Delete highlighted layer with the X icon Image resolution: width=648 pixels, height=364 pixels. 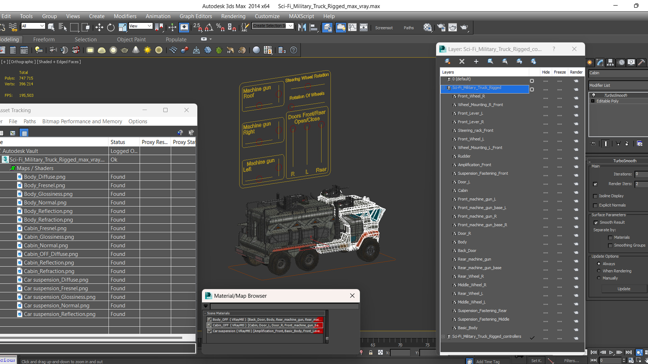point(462,61)
